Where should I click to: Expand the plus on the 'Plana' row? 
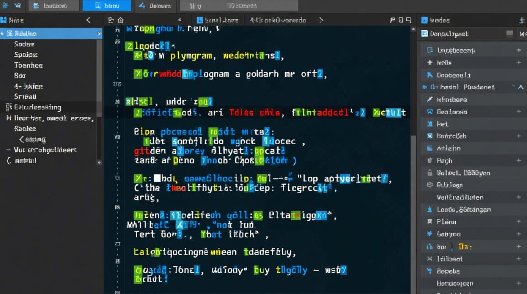[519, 222]
